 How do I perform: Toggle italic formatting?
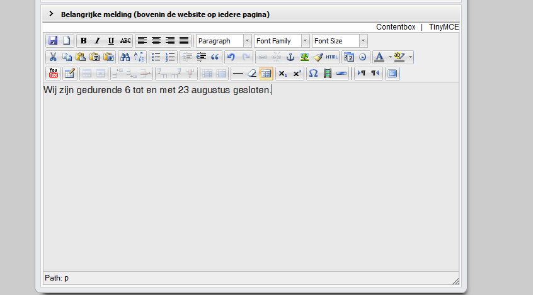tap(97, 41)
